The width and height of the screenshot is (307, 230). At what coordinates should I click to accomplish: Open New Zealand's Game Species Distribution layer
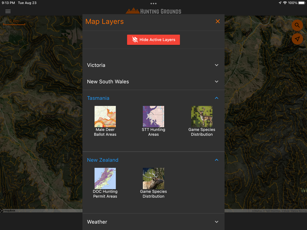coord(153,178)
